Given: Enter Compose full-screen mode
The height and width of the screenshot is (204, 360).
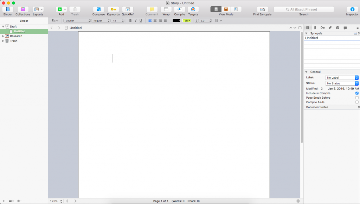Looking at the screenshot, I should [98, 9].
